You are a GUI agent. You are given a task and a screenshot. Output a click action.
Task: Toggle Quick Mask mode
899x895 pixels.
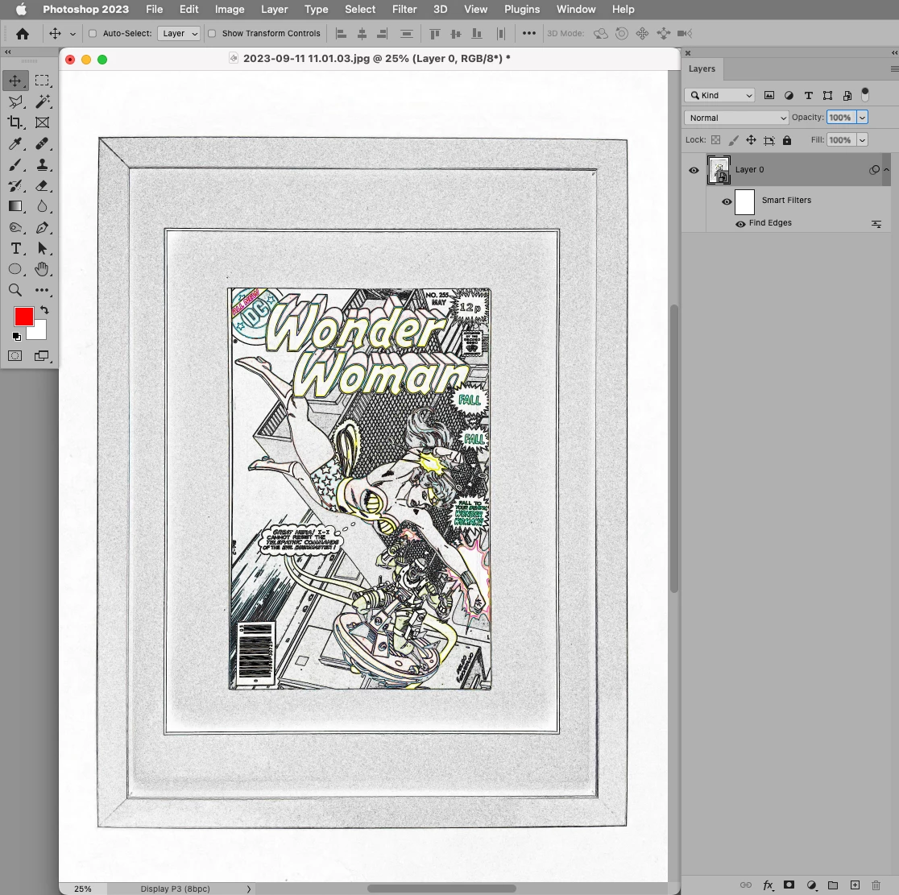tap(15, 356)
